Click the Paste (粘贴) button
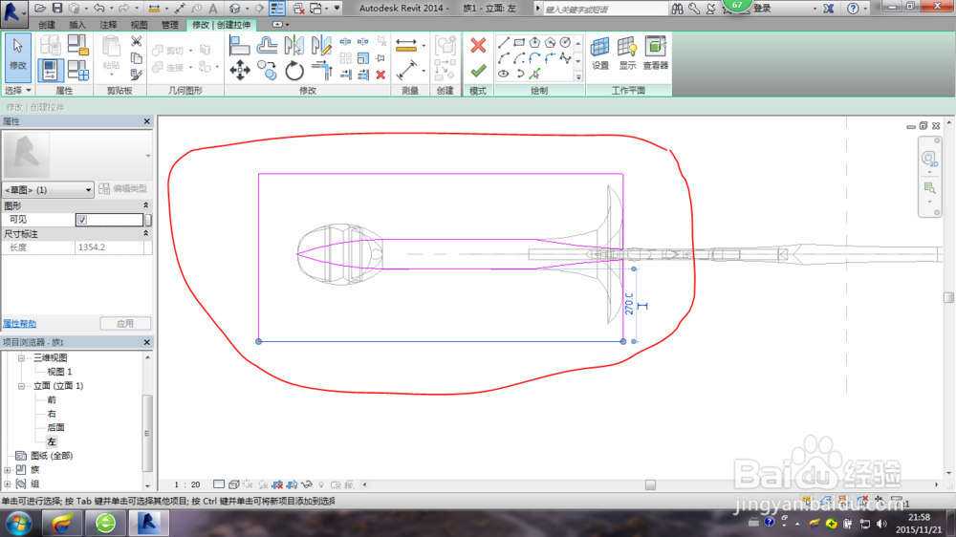This screenshot has width=956, height=537. (111, 56)
